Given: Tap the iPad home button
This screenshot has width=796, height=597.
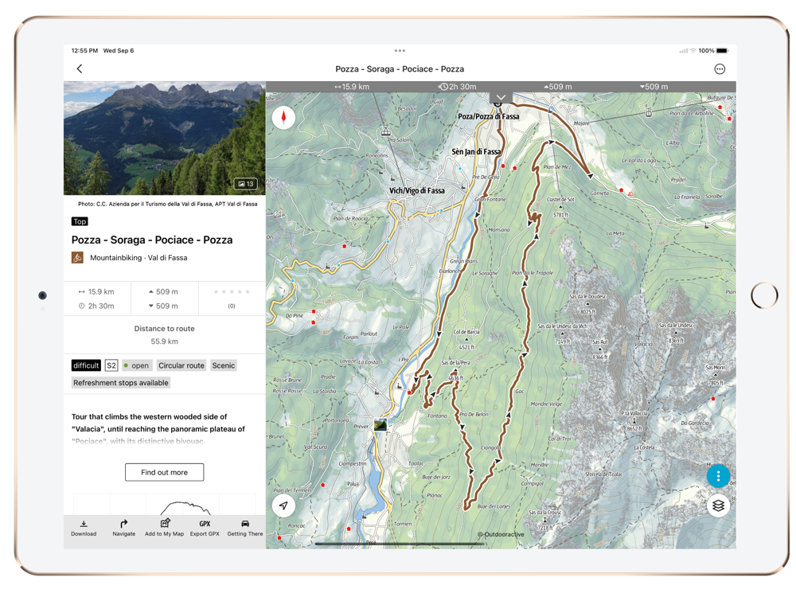Looking at the screenshot, I should (x=764, y=295).
